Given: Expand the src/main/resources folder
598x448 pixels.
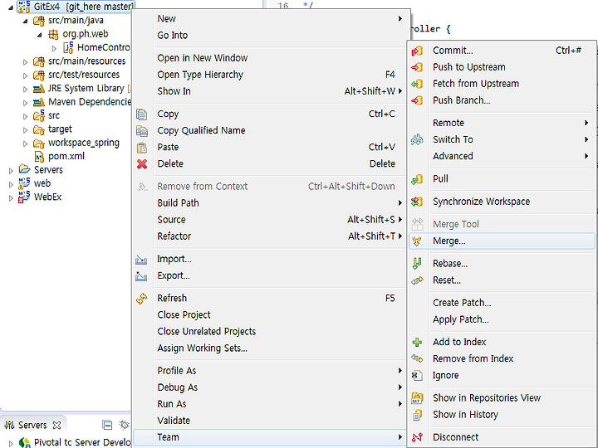Looking at the screenshot, I should tap(25, 62).
